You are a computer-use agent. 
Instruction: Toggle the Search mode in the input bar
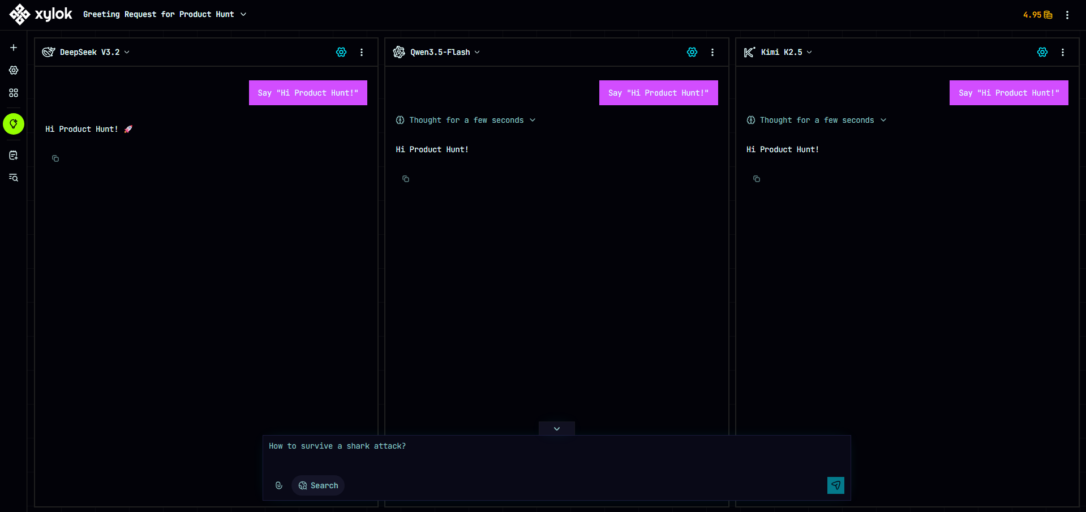click(317, 485)
